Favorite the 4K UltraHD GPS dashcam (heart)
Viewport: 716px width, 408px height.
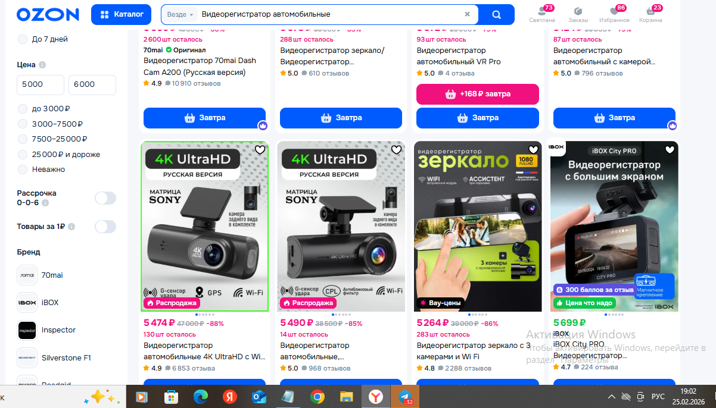(x=260, y=150)
